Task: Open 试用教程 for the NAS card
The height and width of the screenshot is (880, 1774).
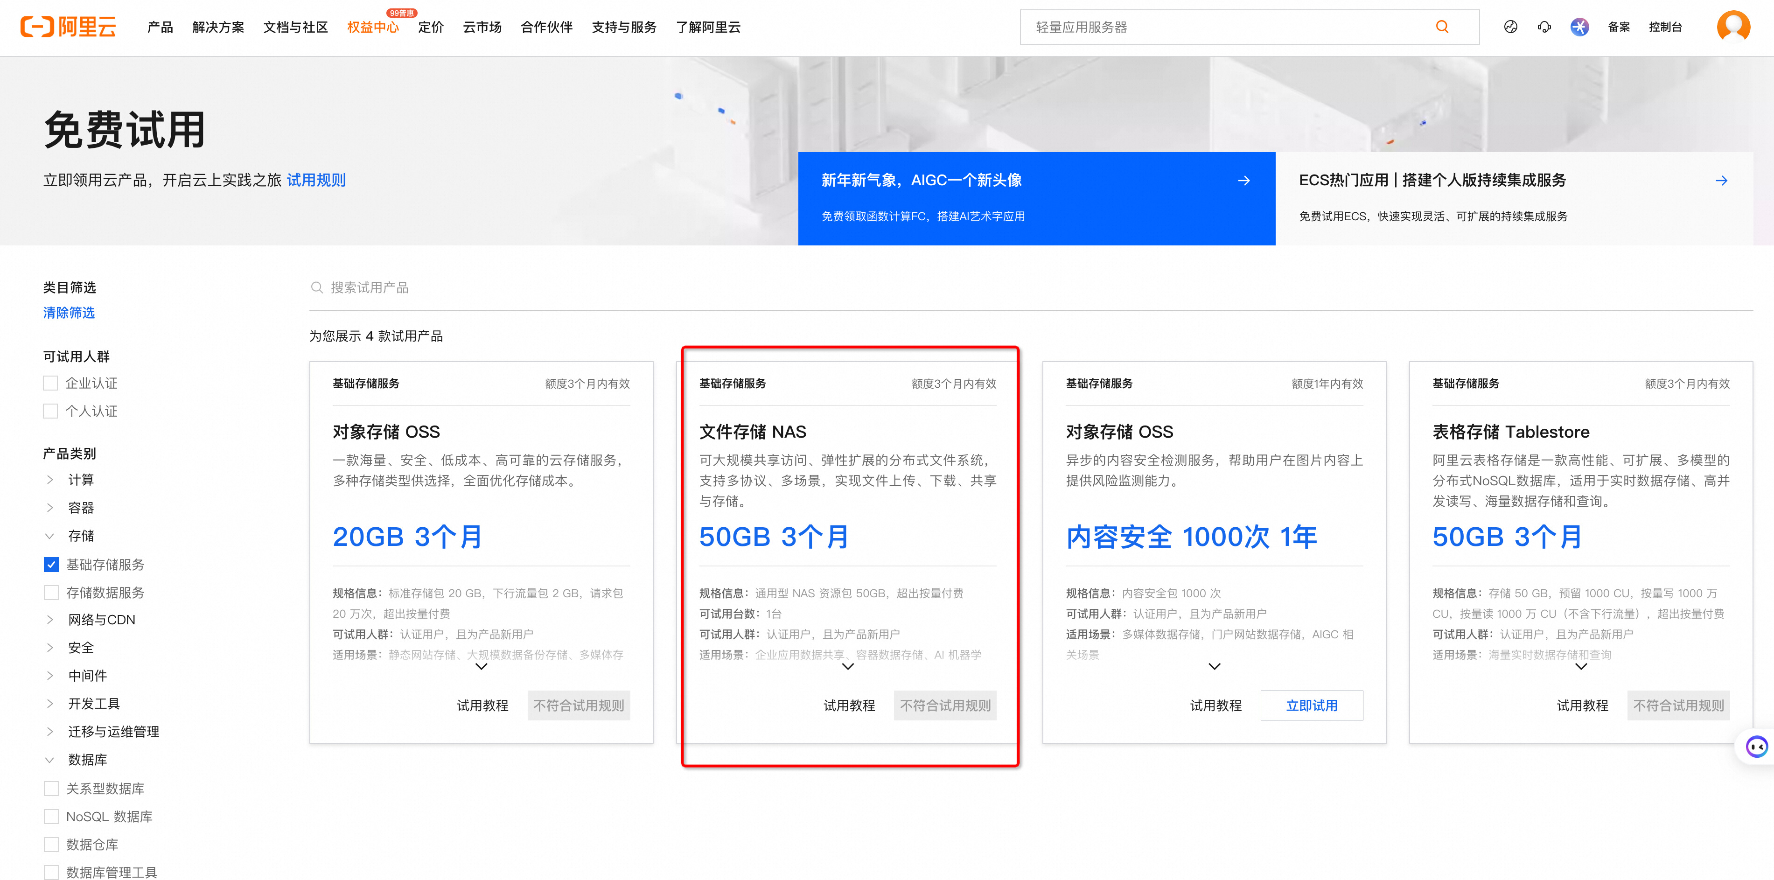Action: click(x=849, y=706)
